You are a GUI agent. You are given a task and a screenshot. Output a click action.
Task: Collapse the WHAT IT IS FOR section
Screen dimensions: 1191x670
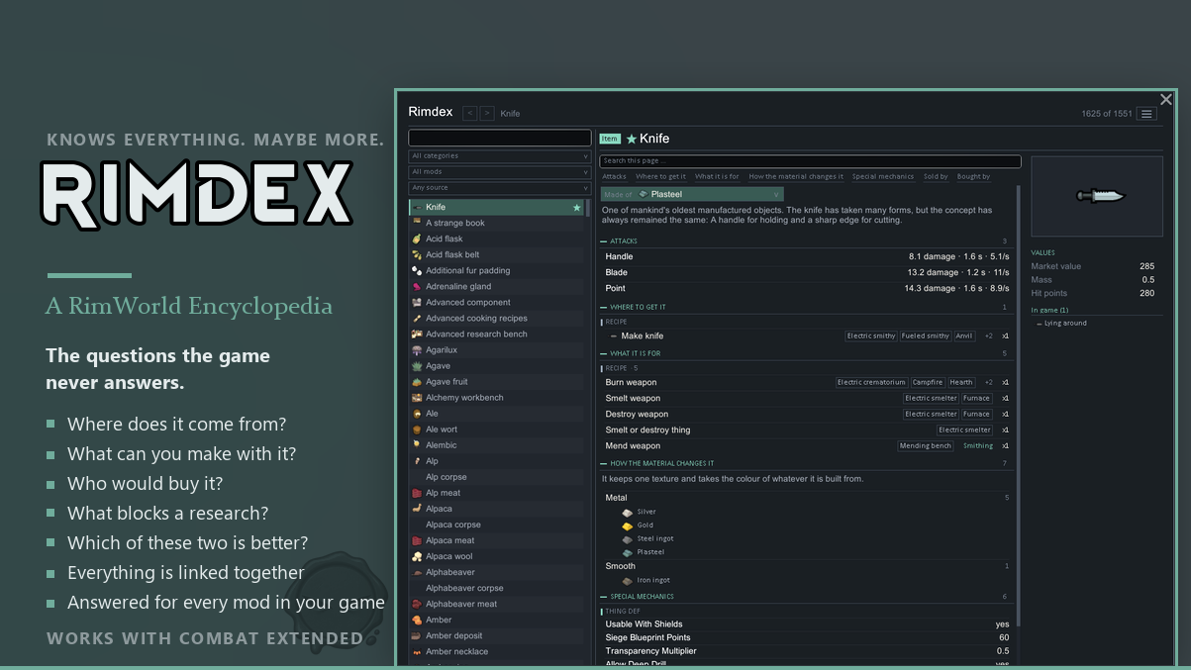[x=804, y=353]
